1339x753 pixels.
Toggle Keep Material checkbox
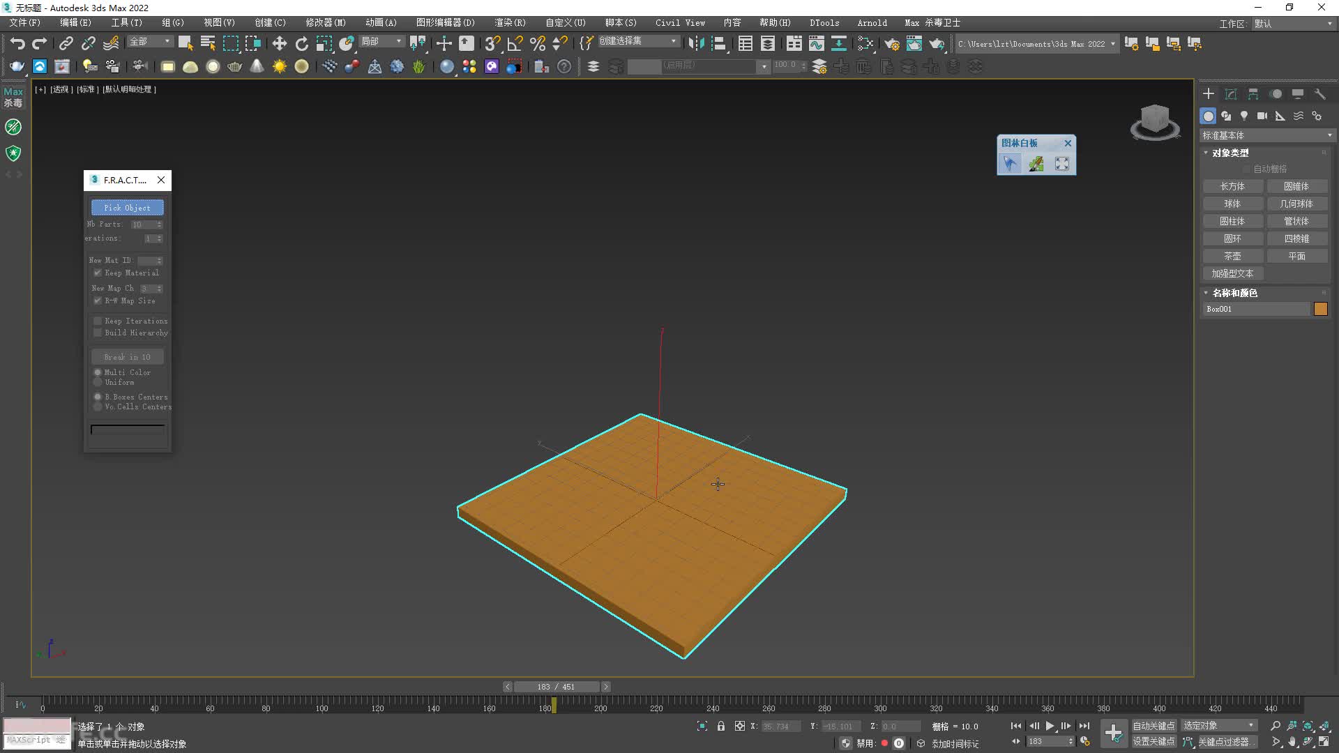pos(98,273)
